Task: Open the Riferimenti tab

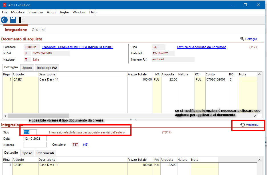Action: tap(45, 153)
